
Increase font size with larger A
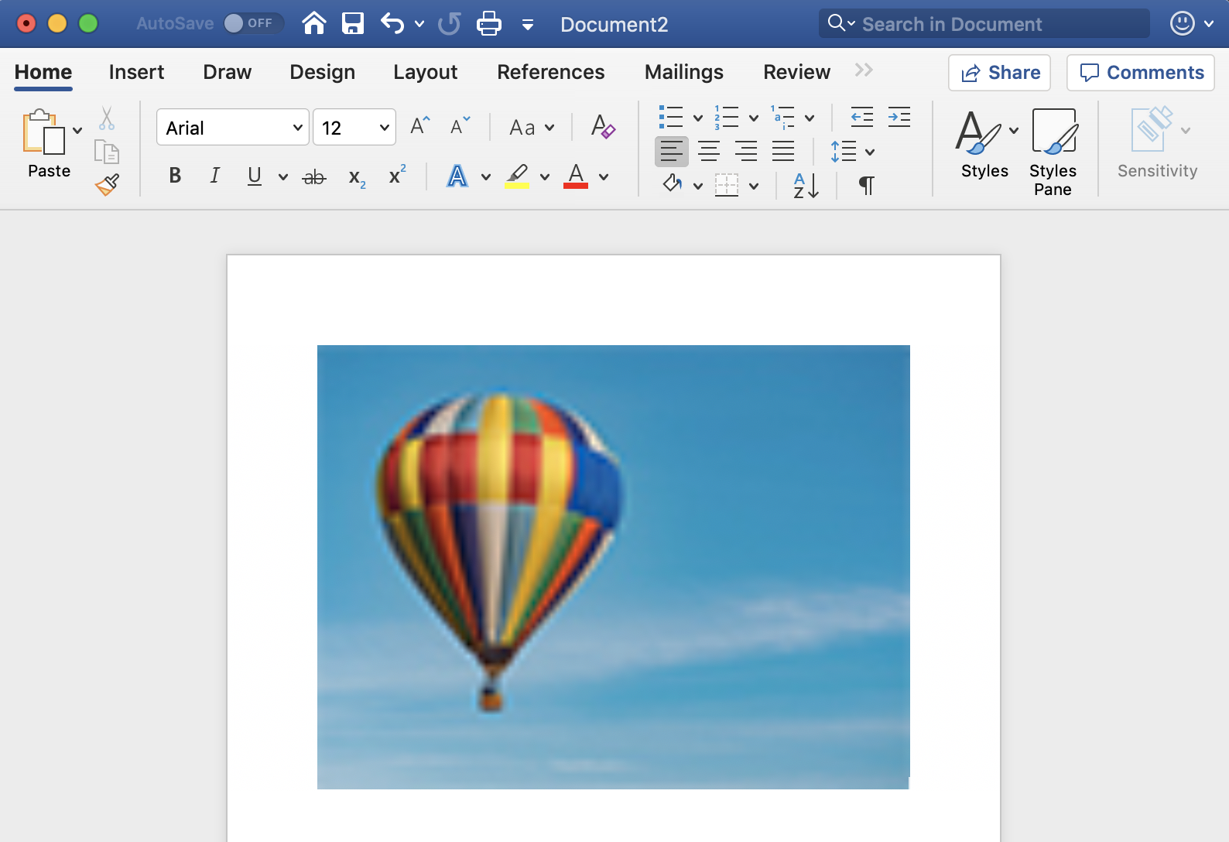419,126
